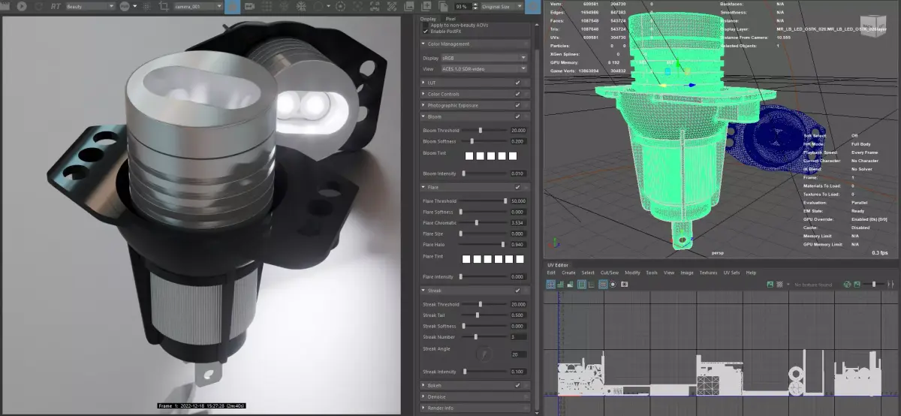The height and width of the screenshot is (416, 901).
Task: Toggle the Color Controls enable checkbox
Action: coord(517,94)
